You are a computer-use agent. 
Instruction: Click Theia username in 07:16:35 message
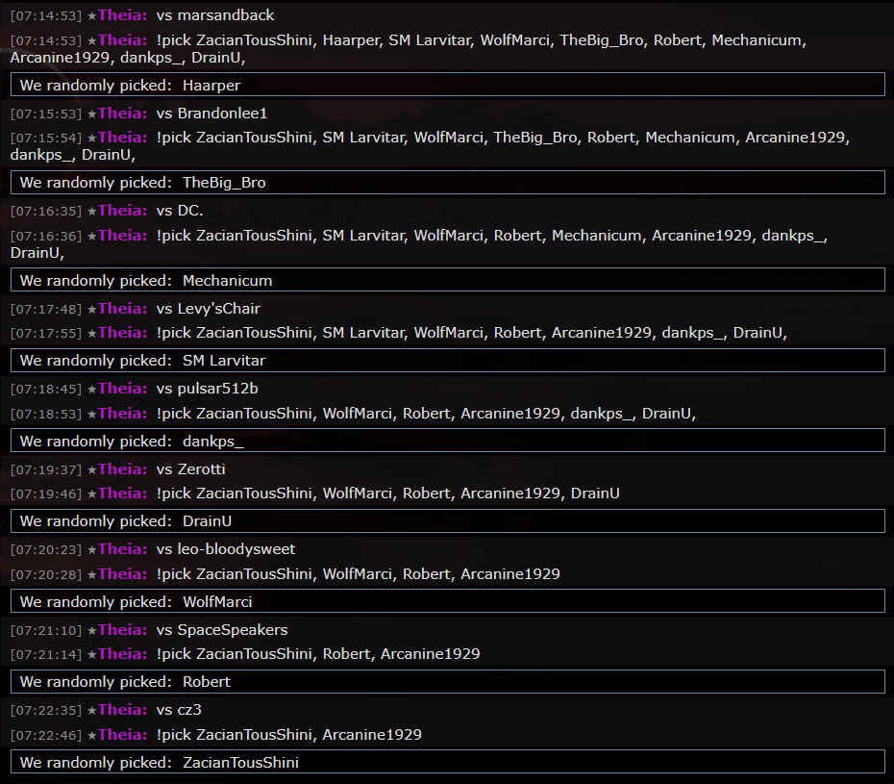[123, 211]
